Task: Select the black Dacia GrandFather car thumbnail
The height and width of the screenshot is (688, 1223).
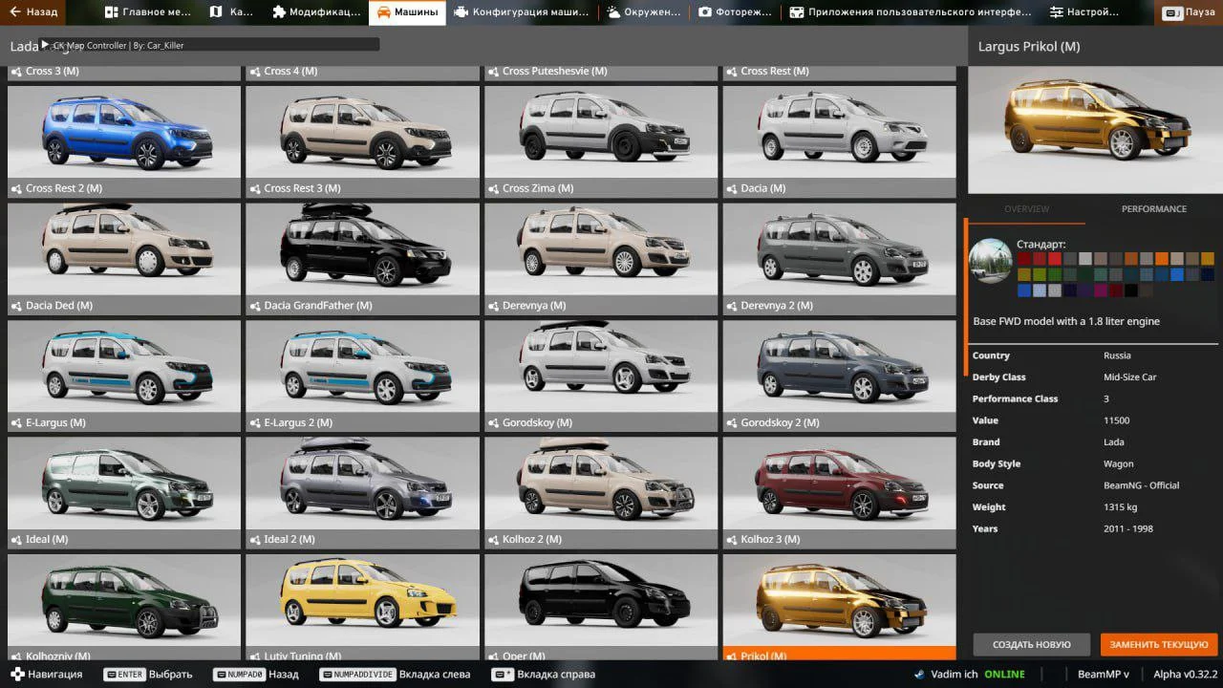Action: (362, 248)
